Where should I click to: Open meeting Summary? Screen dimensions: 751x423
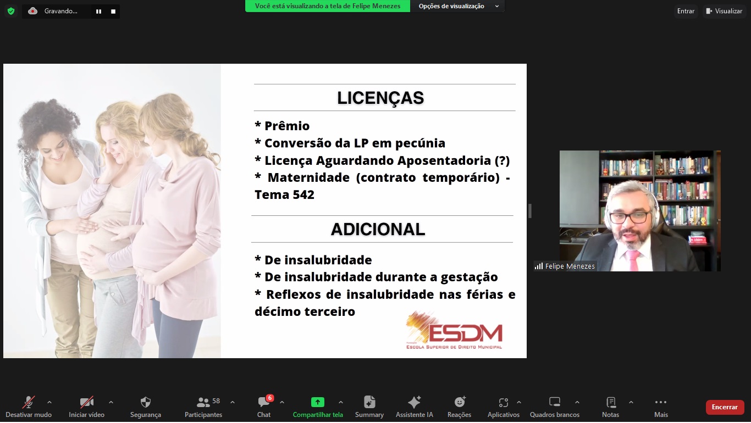[x=369, y=407]
